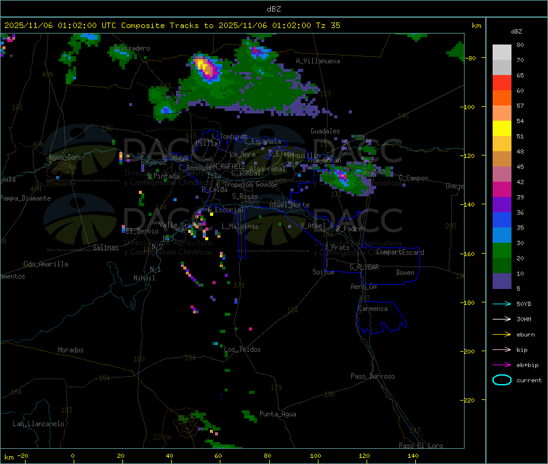Click the 'El_Desvio' map label

coord(142,231)
